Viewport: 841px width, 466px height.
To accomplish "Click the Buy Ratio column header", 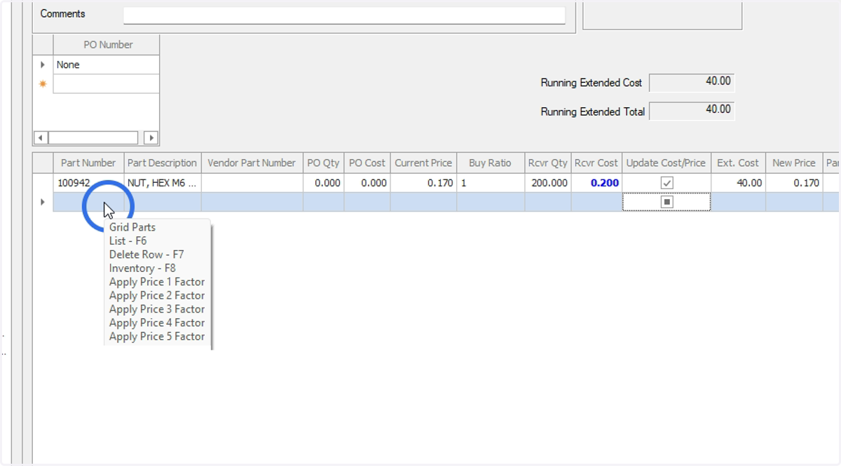I will pos(491,163).
